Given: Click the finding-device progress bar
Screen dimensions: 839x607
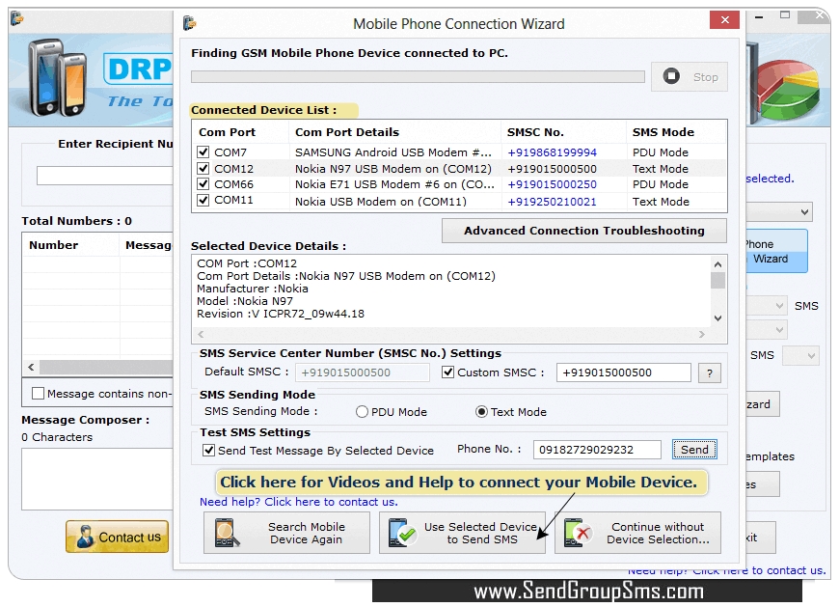Looking at the screenshot, I should [x=418, y=77].
